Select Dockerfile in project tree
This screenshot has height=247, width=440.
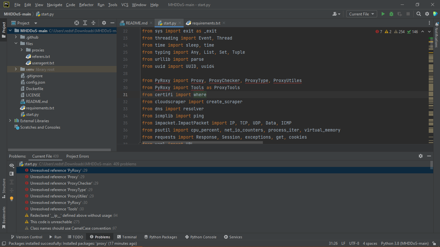coord(34,89)
